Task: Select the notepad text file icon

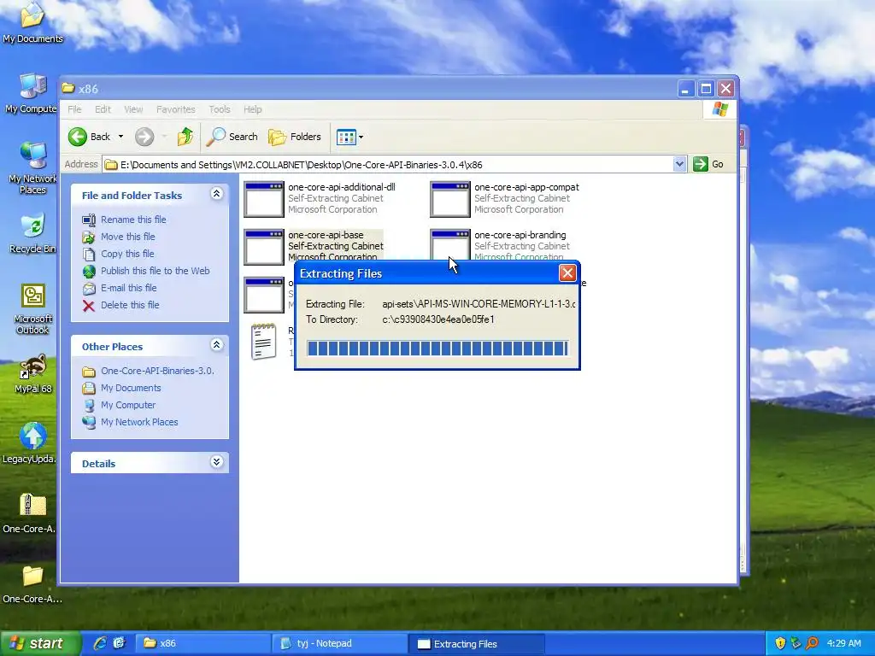Action: pos(264,342)
